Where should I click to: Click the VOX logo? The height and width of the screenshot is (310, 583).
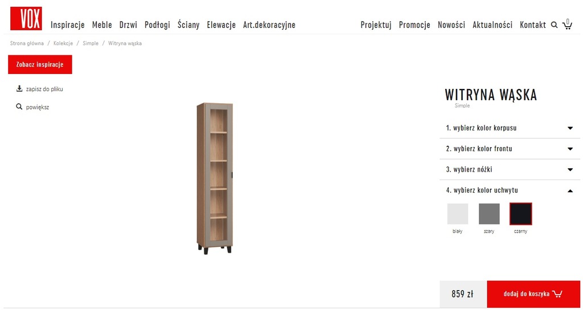pyautogui.click(x=26, y=18)
